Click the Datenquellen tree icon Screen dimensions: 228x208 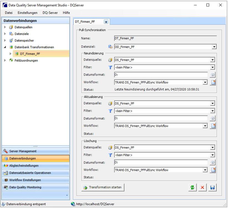click(11, 27)
